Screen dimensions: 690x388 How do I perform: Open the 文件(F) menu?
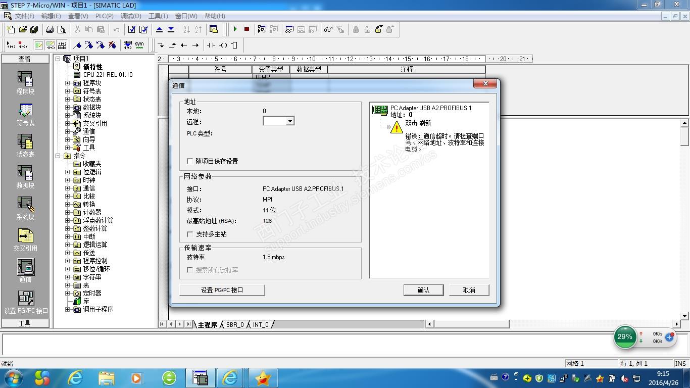[x=24, y=16]
